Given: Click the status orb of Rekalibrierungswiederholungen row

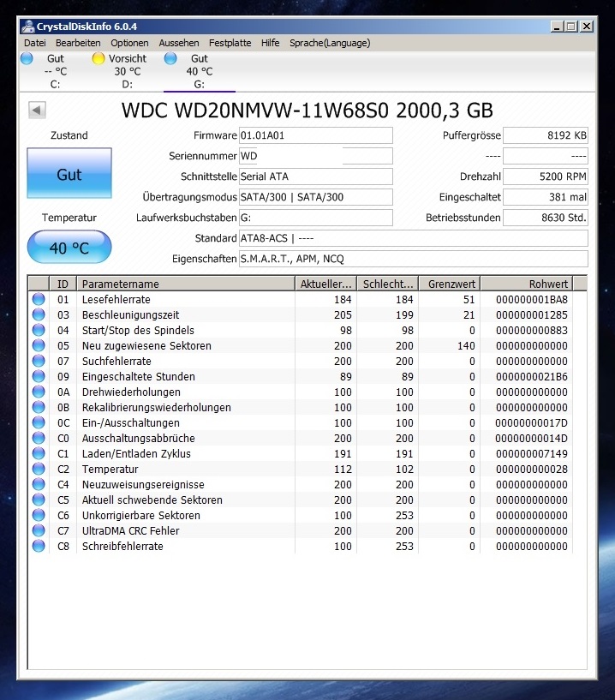Looking at the screenshot, I should tap(39, 407).
